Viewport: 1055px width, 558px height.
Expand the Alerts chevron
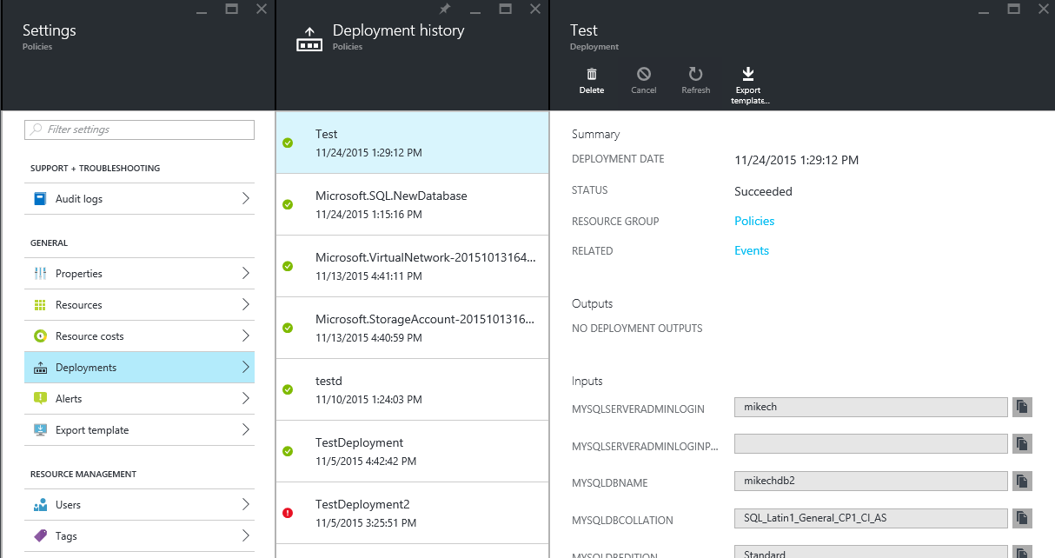(x=245, y=399)
